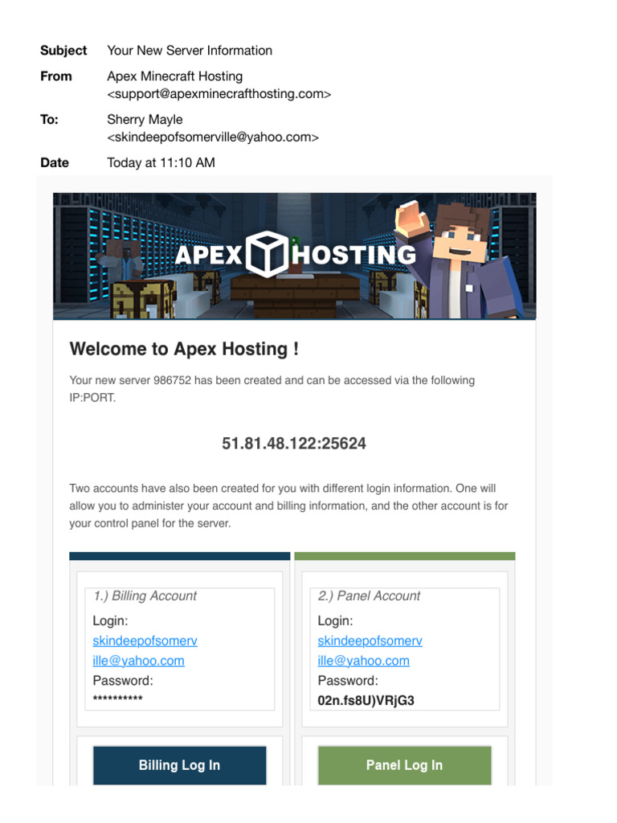Click the recipient name Sherry Mayle
617x823 pixels.
click(145, 120)
